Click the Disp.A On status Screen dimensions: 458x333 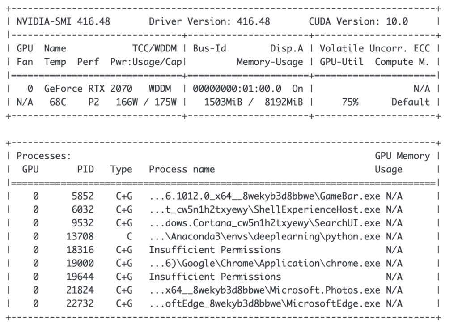[x=297, y=89]
